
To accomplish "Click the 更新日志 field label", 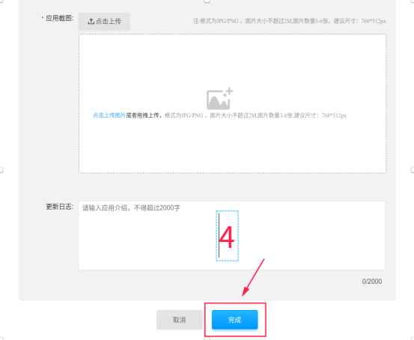I will (59, 207).
